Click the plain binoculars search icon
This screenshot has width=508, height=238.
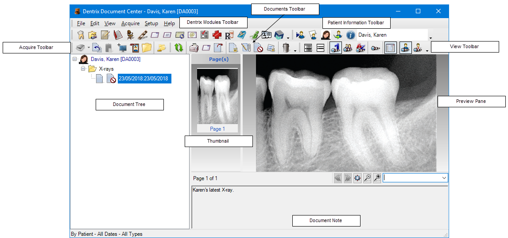pyautogui.click(x=375, y=48)
